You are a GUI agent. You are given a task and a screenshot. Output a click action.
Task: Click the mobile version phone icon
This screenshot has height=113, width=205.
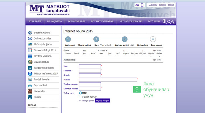142,5
